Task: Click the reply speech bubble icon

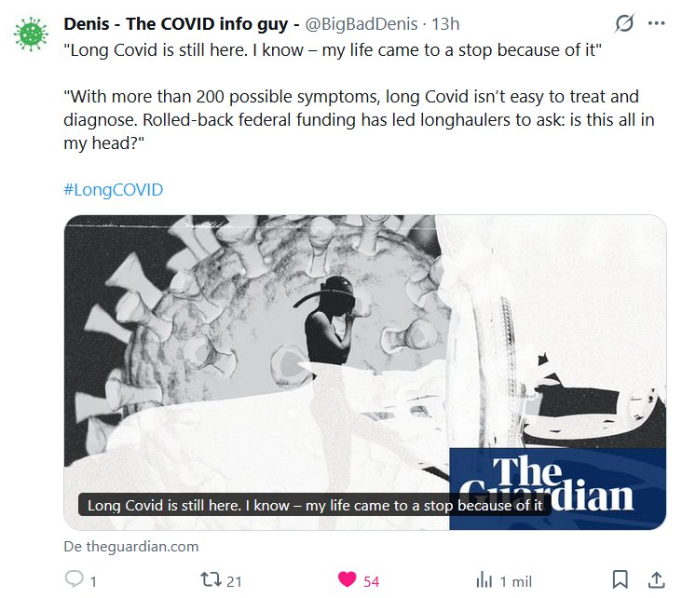Action: (74, 579)
